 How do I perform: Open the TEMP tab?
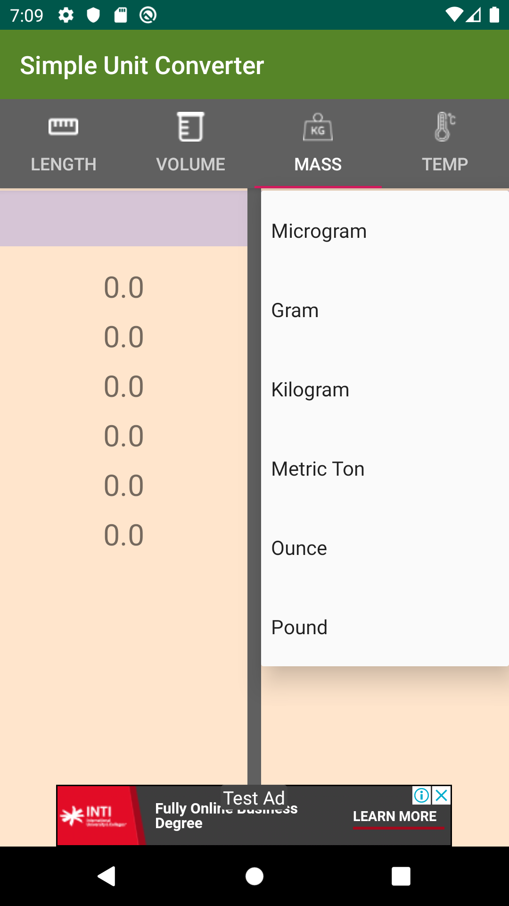pyautogui.click(x=443, y=164)
